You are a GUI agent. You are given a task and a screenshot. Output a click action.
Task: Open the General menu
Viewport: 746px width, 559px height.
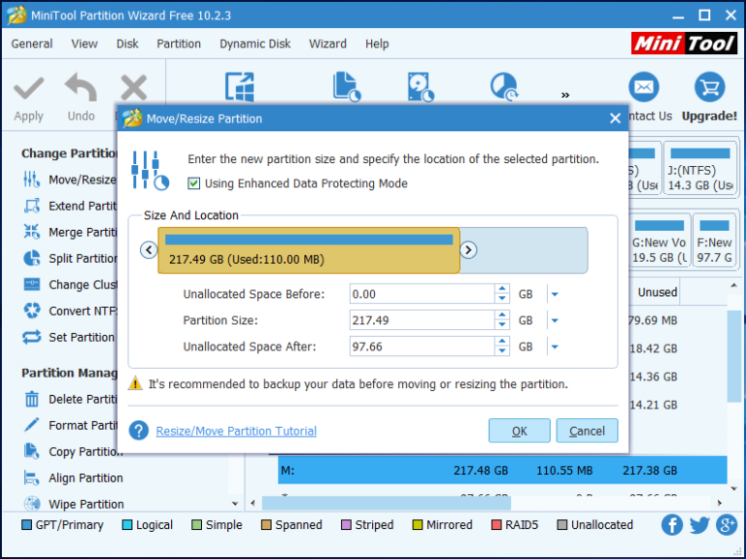pos(32,44)
